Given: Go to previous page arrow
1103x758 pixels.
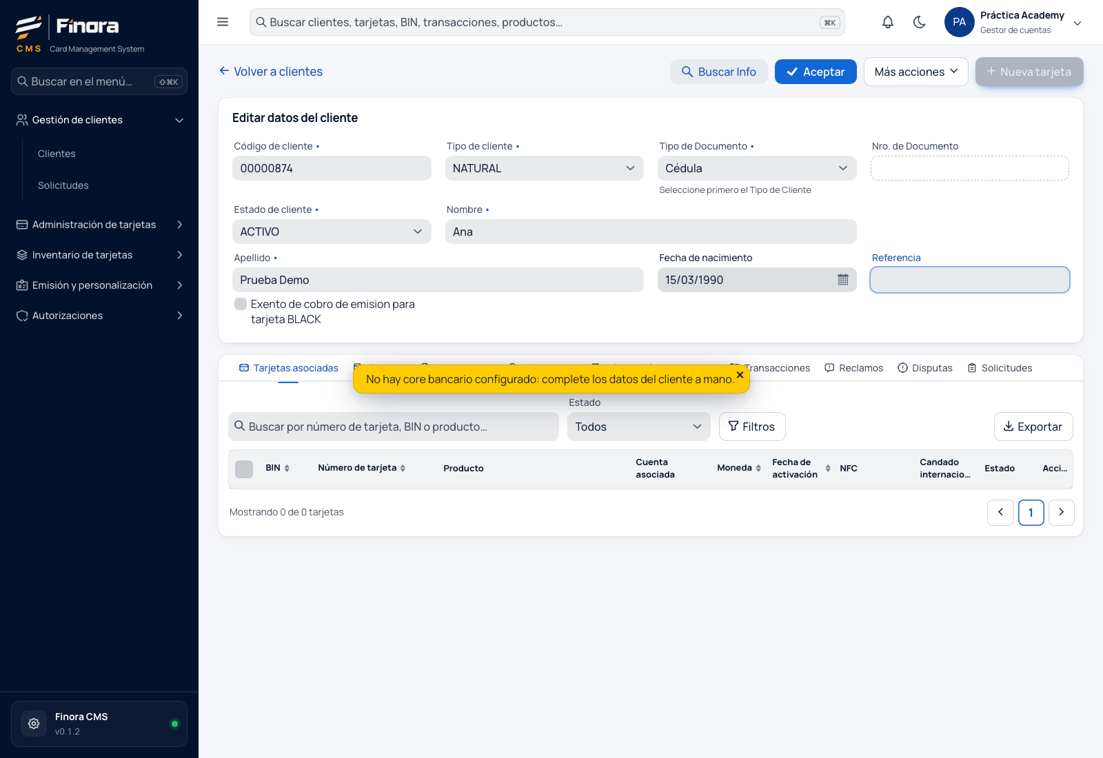Looking at the screenshot, I should 1000,512.
